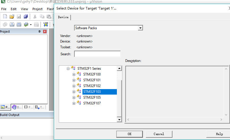Open the View menu
Screen dimensions: 230x140
tap(24, 9)
